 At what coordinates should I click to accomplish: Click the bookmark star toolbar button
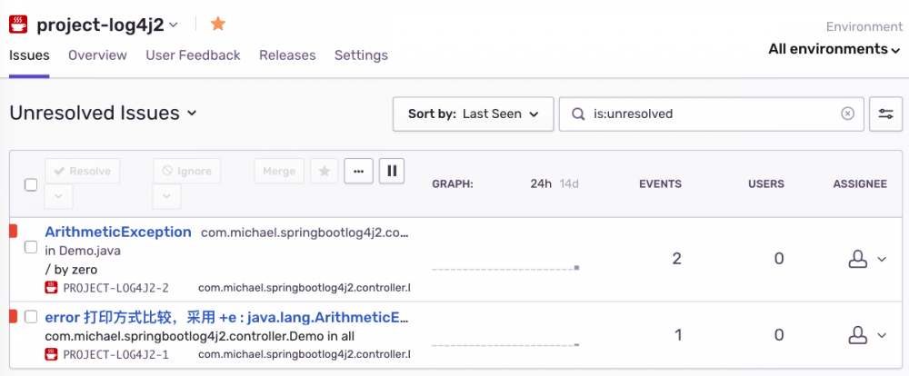[x=325, y=171]
